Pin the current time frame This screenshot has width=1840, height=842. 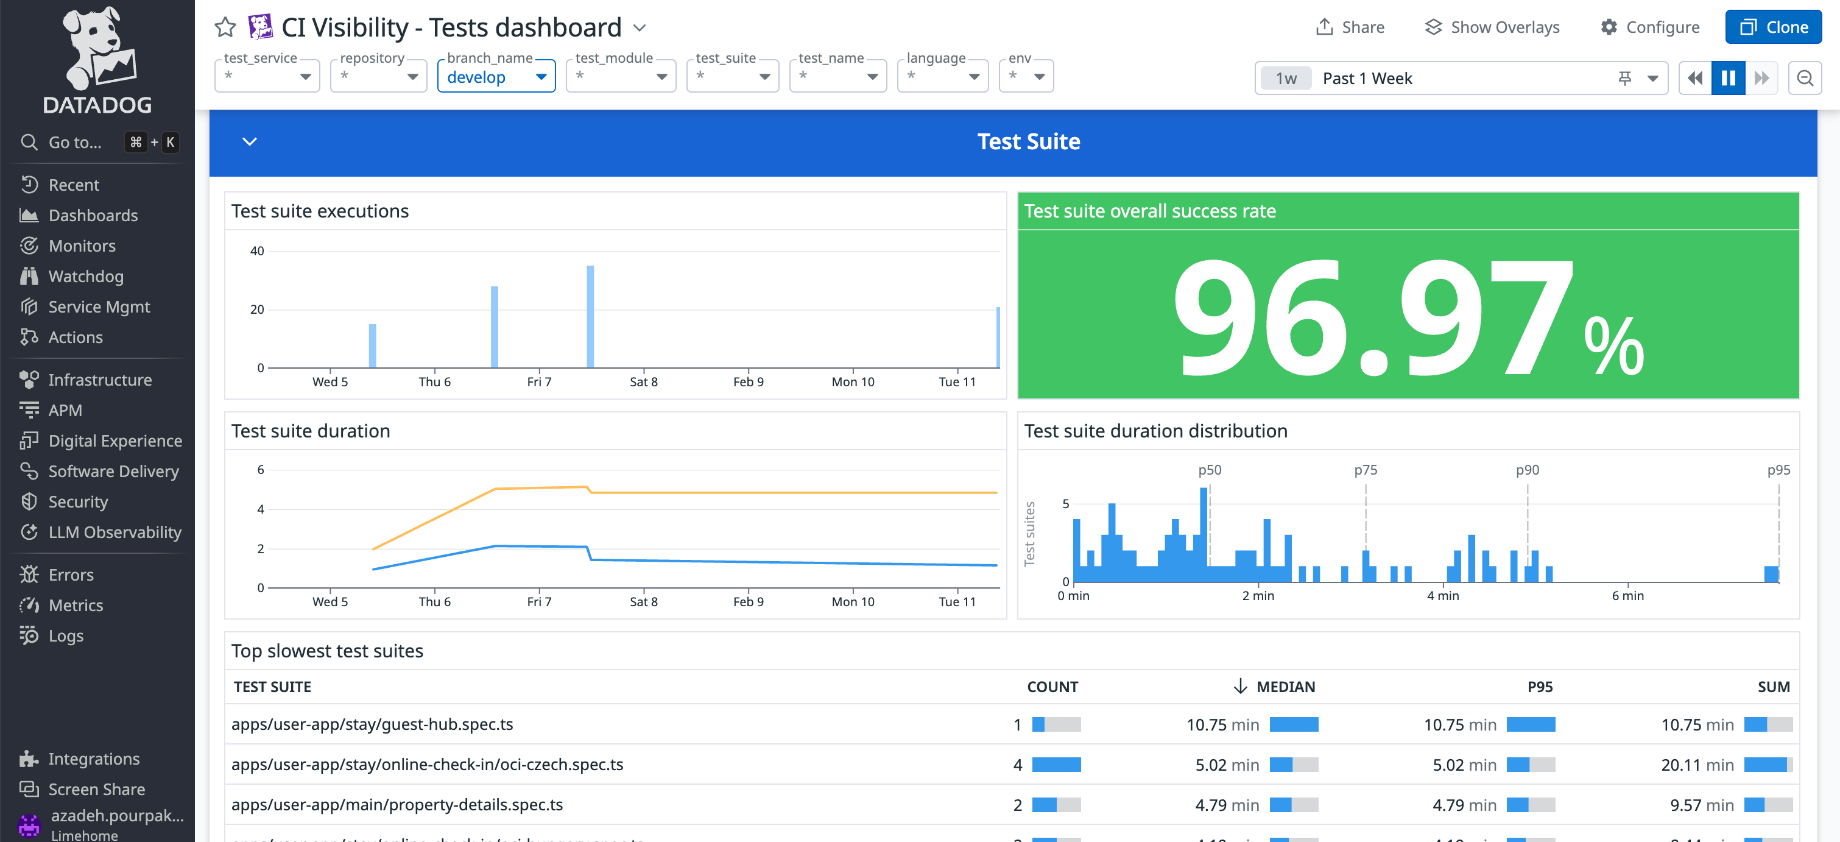click(1624, 78)
